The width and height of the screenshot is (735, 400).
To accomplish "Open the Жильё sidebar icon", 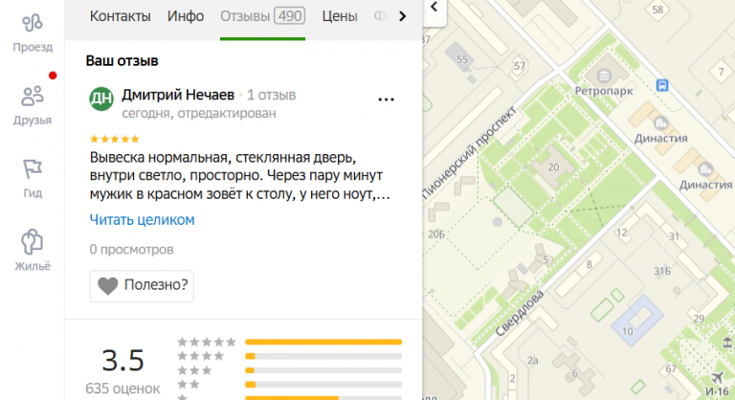I will point(33,251).
